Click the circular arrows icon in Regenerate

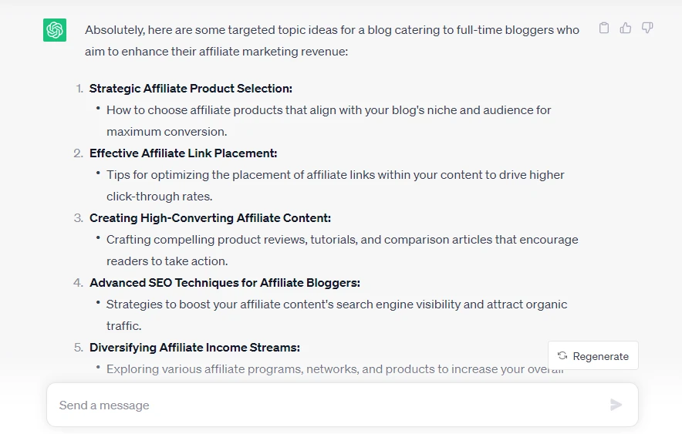pyautogui.click(x=562, y=356)
